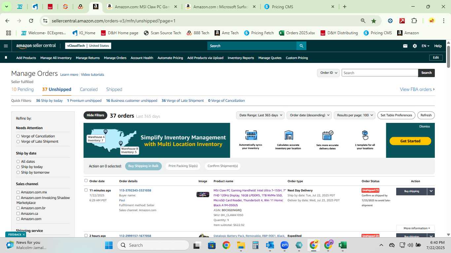
Task: Open the Automate Pricing menu item
Action: click(x=170, y=58)
